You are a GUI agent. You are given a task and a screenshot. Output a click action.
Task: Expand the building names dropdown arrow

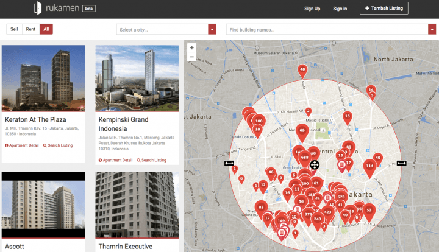[432, 29]
